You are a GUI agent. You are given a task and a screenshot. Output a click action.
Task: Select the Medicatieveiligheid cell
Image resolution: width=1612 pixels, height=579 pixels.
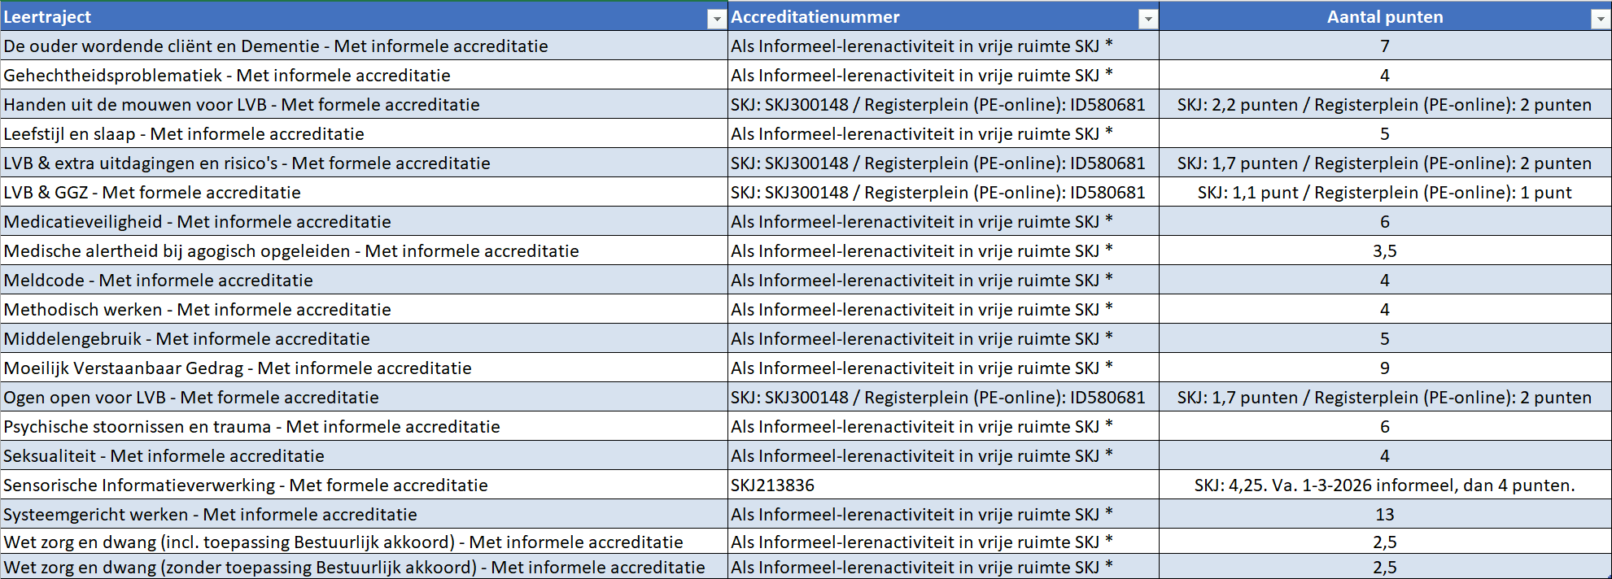(x=197, y=222)
